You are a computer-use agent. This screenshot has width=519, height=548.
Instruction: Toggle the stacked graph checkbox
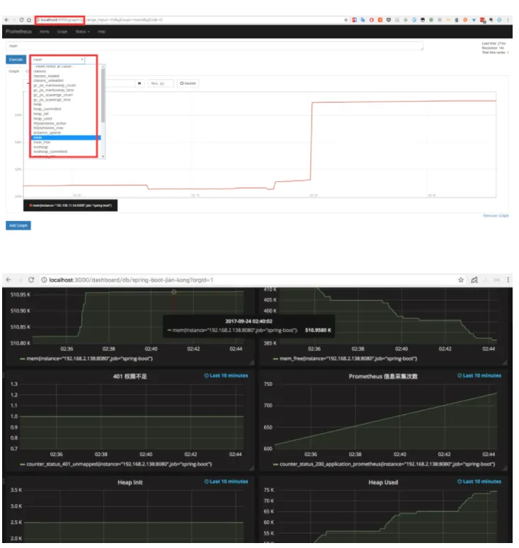coord(188,83)
